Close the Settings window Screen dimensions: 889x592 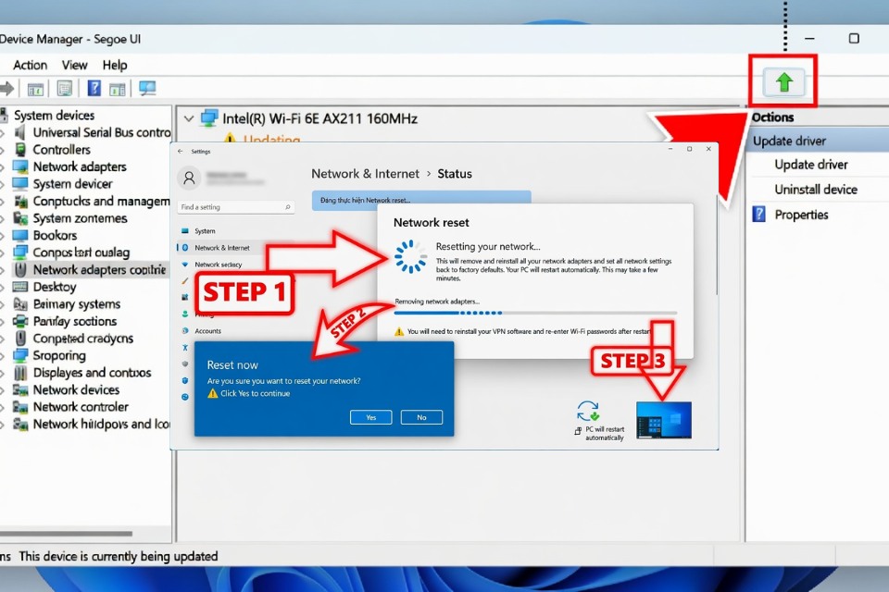click(708, 149)
